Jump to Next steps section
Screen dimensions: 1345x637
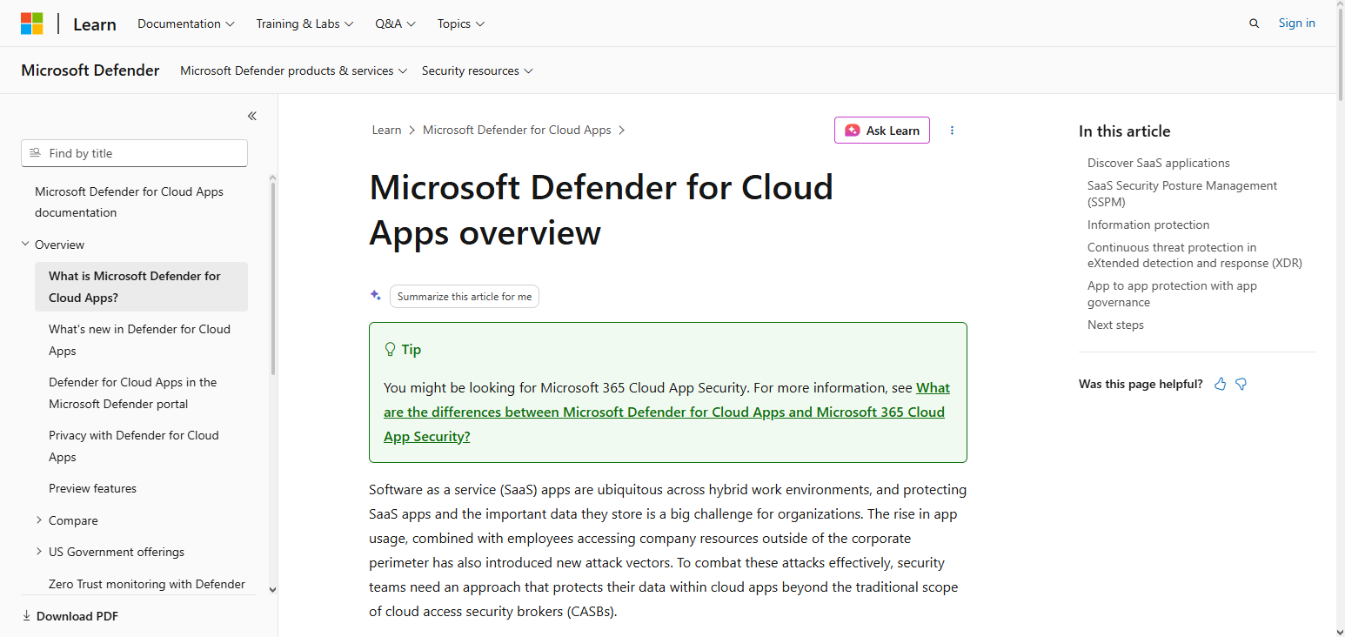[x=1115, y=325]
